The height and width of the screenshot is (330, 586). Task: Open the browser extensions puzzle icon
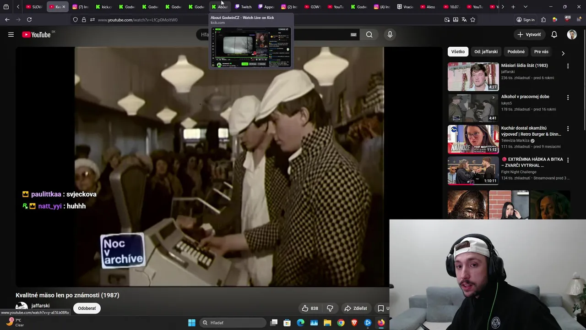pos(543,20)
